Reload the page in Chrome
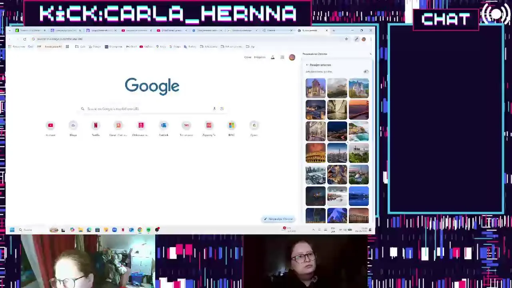This screenshot has width=512, height=288. (25, 39)
